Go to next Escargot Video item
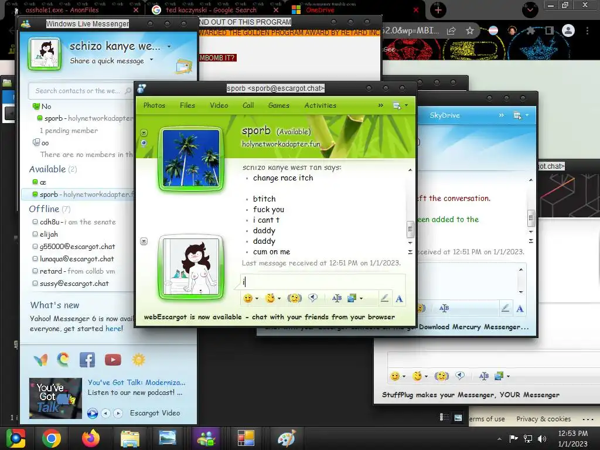Image resolution: width=600 pixels, height=450 pixels. pos(118,413)
